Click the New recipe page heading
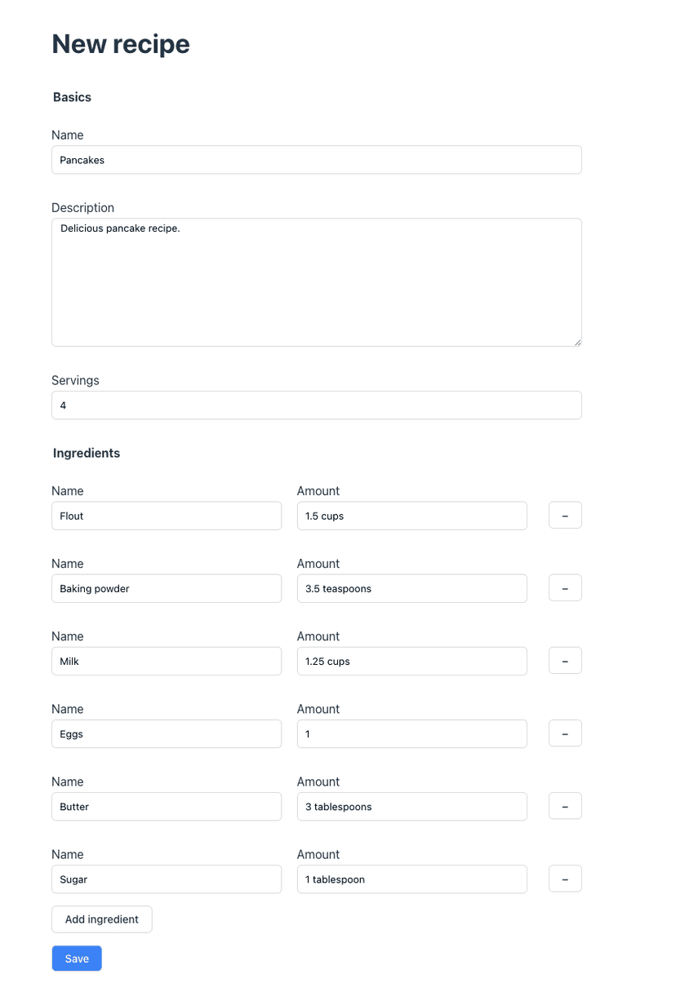This screenshot has width=676, height=992. tap(120, 43)
